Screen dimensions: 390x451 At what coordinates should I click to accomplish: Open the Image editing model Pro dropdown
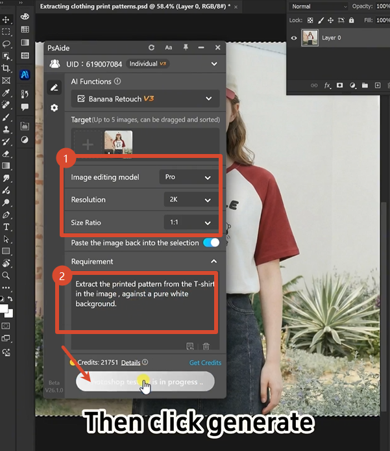(189, 177)
